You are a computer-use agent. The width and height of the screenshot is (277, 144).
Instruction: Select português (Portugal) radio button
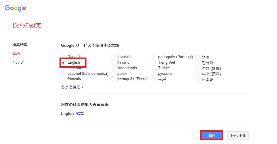pos(154,57)
